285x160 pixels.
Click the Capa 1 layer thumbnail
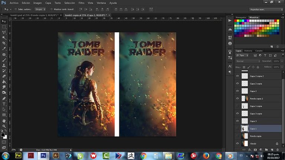tap(245, 129)
